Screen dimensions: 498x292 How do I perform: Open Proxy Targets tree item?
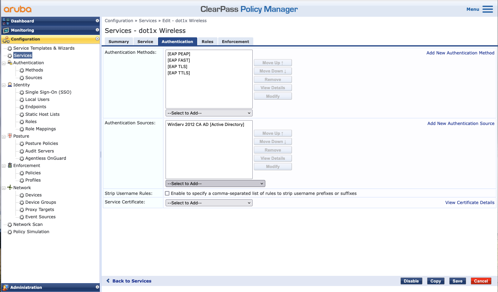click(40, 209)
